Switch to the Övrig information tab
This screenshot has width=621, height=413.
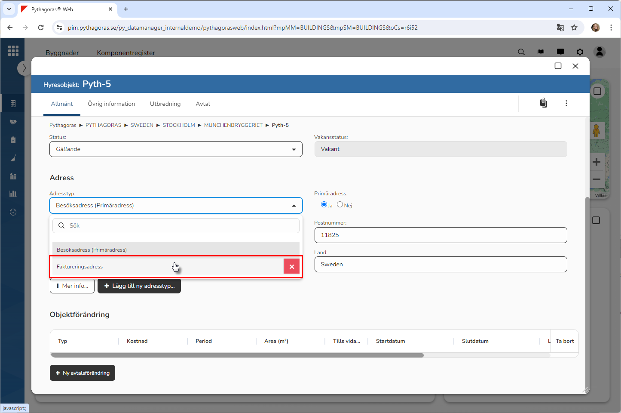click(x=111, y=104)
